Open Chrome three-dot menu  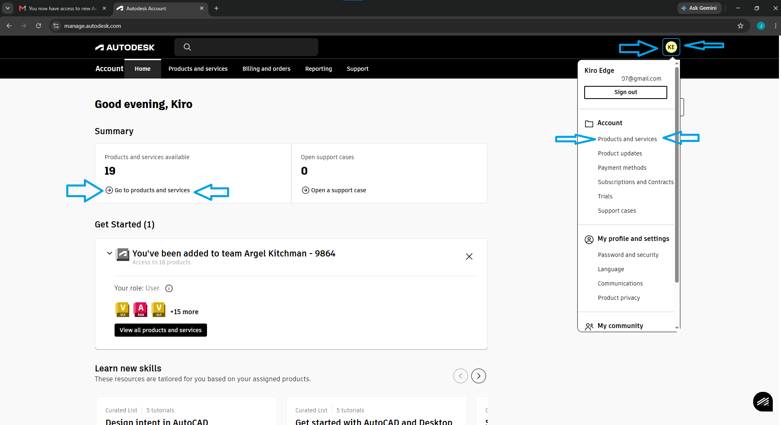coord(776,26)
